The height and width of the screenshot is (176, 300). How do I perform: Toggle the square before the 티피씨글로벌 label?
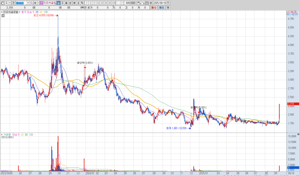pos(2,12)
